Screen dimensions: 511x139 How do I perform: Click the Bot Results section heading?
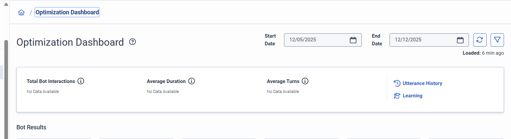31,127
